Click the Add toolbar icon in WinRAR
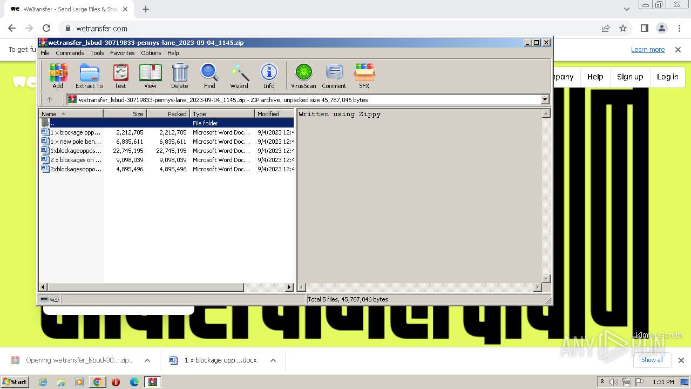This screenshot has height=389, width=691. pos(58,76)
